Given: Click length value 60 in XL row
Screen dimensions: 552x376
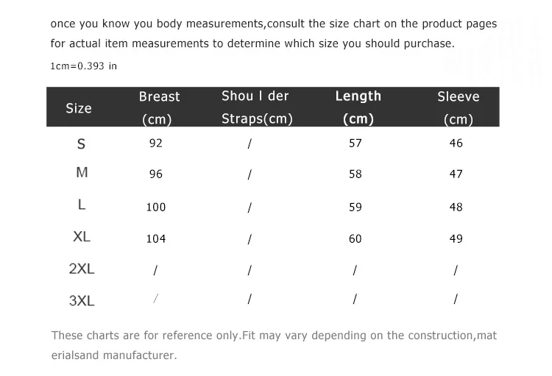Looking at the screenshot, I should click(x=355, y=238).
